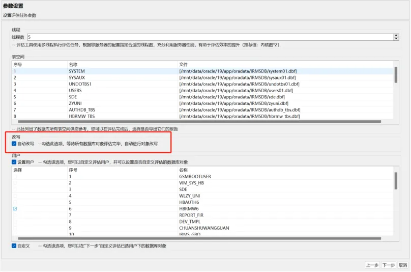Toggle the 自定义 checkbox
This screenshot has width=411, height=272.
[14, 246]
